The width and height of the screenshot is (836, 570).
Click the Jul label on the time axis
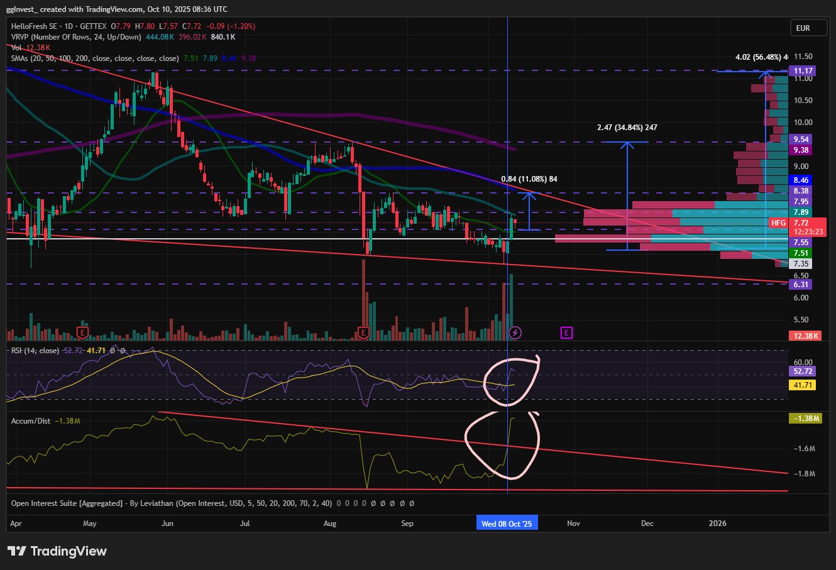pos(245,523)
